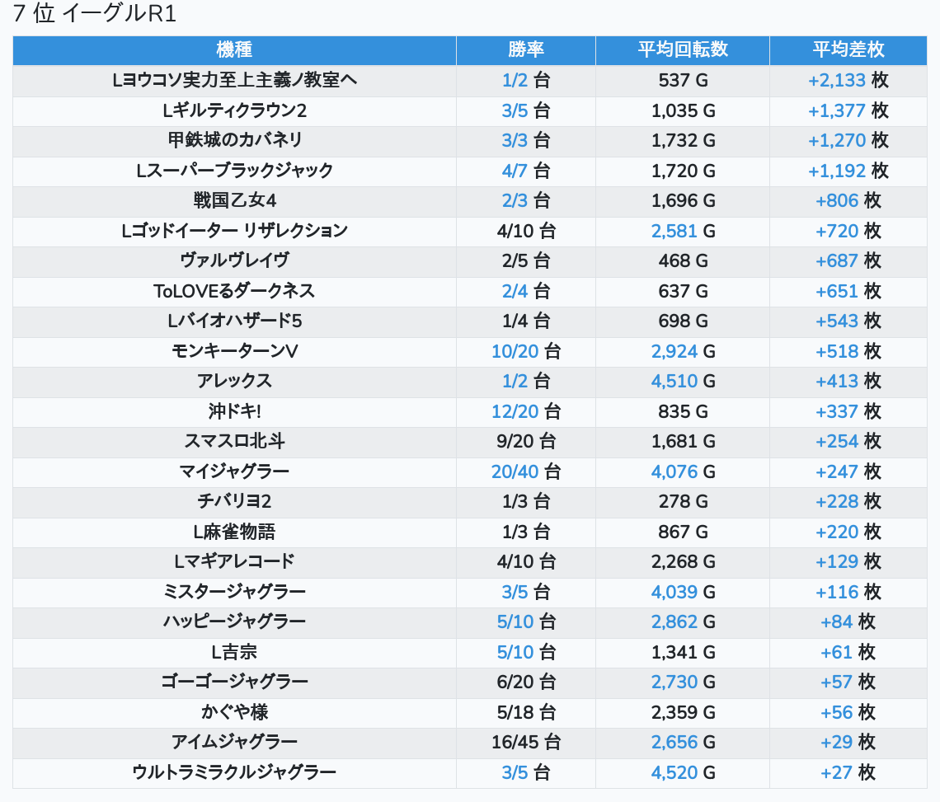Click the 2/4 台 win rate cell
Viewport: 940px width, 802px height.
526,291
